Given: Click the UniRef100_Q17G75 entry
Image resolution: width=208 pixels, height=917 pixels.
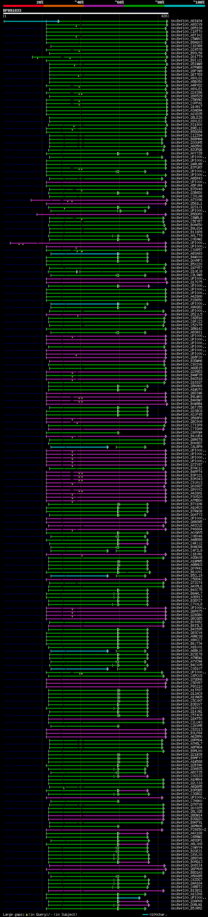Looking at the screenshot, I should tap(187, 282).
